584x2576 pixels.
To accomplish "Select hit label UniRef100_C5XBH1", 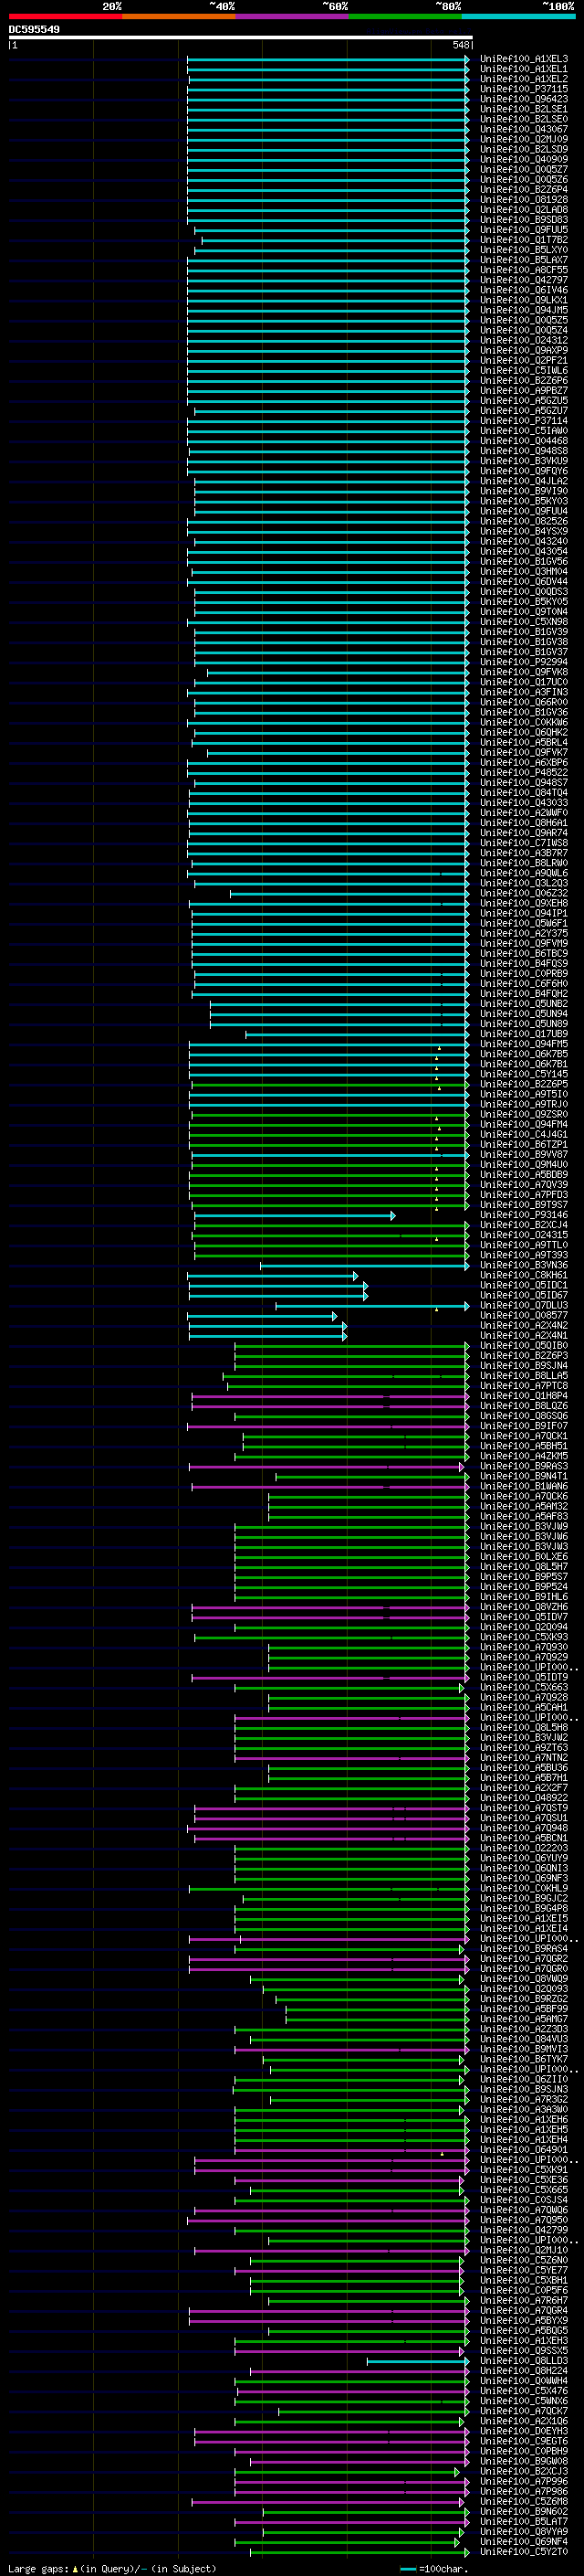I will tap(524, 2281).
